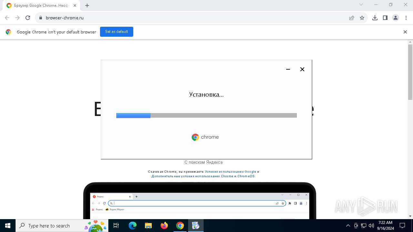Minimize the installer dialog

[x=288, y=69]
